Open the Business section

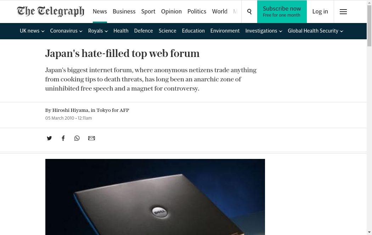124,11
